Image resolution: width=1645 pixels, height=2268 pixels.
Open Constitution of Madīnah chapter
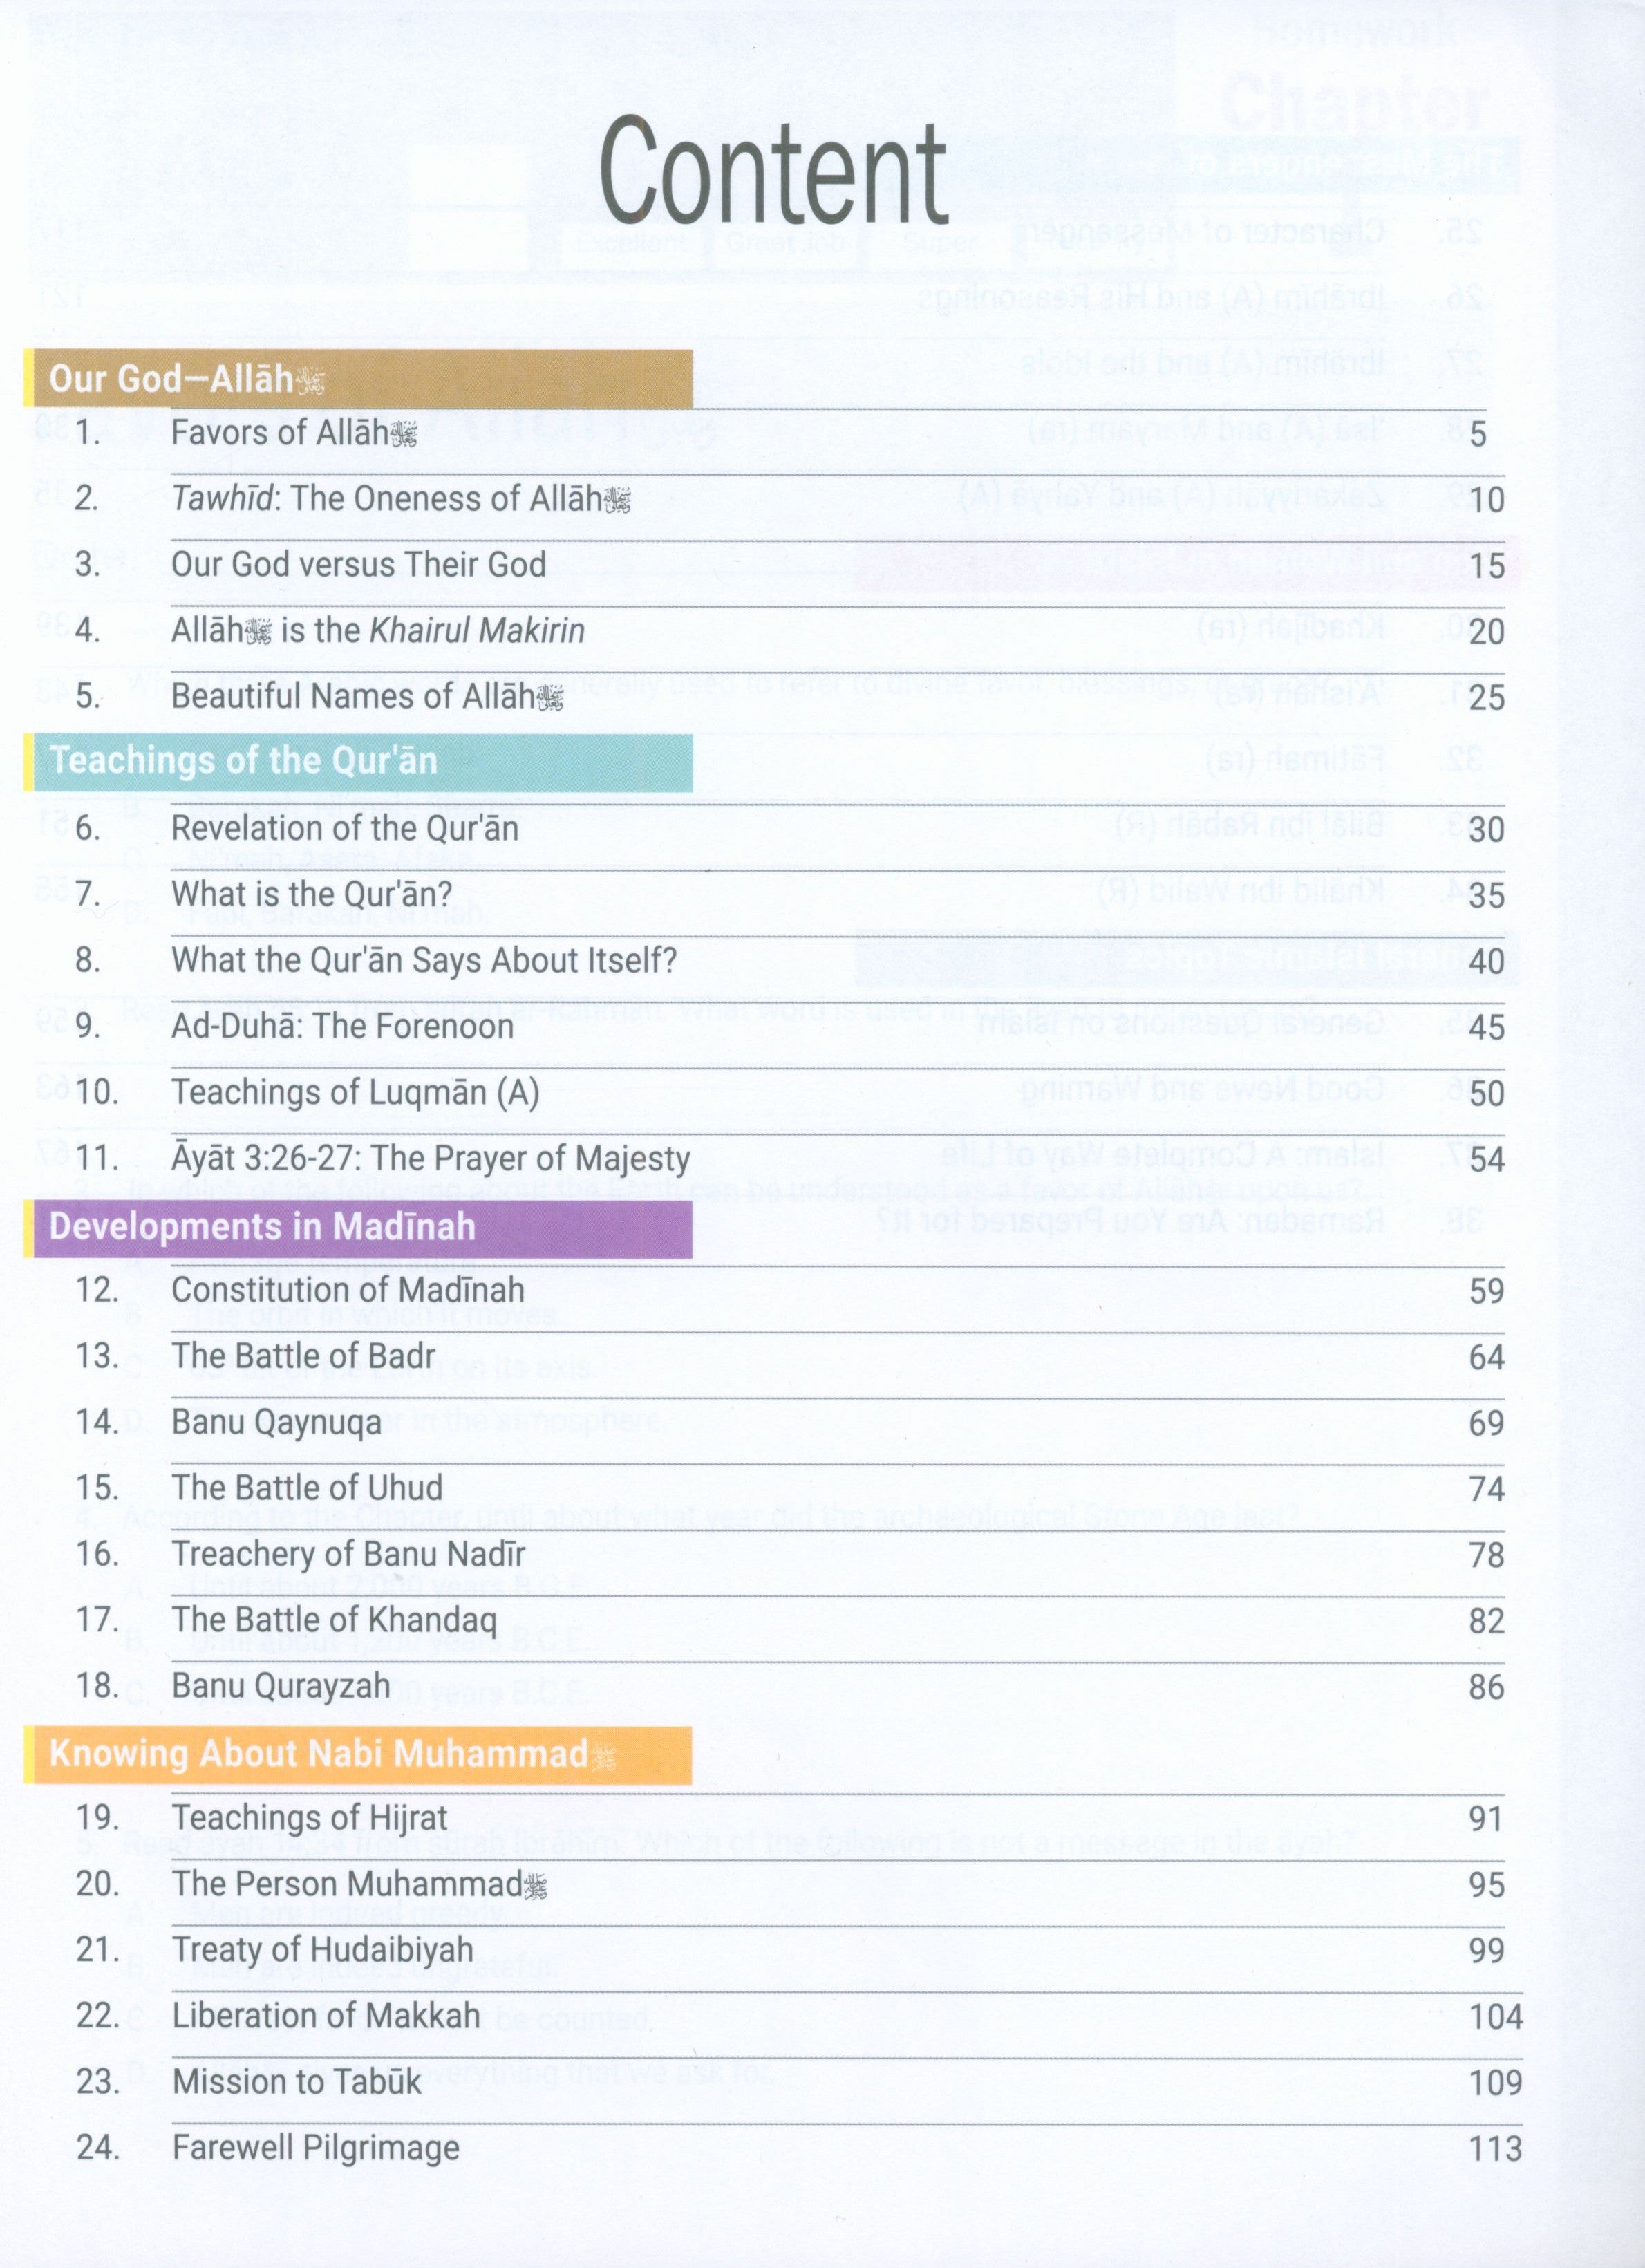[x=348, y=1290]
